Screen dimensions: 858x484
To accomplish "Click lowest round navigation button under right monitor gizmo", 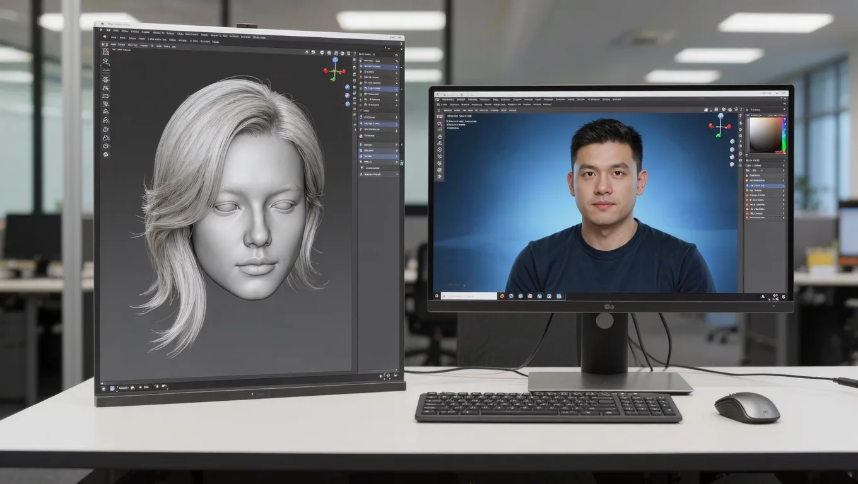I will 732,164.
